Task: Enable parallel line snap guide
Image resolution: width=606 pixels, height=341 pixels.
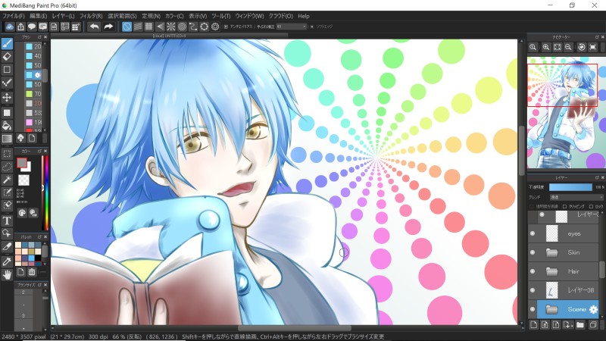Action: (138, 27)
